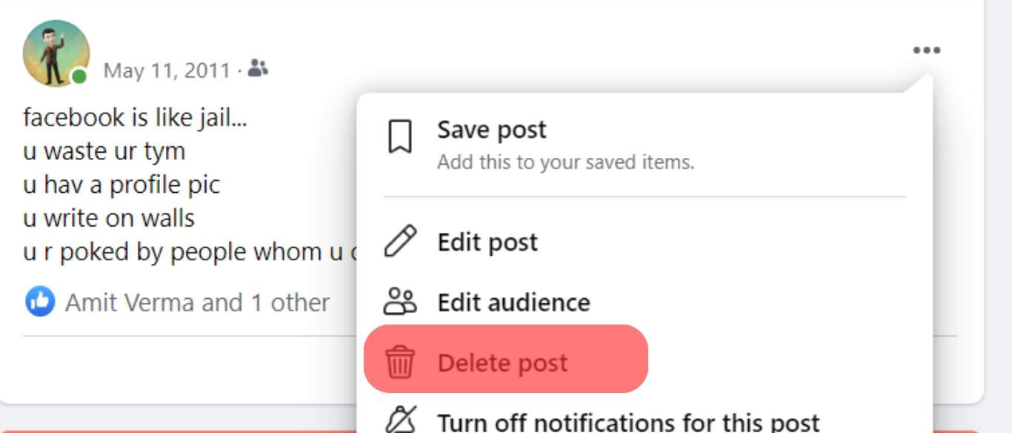Click the line 'u write on walls'
1012x433 pixels.
(x=109, y=218)
